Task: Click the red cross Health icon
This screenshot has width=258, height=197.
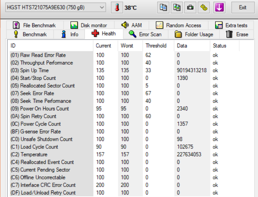Action: 95,33
